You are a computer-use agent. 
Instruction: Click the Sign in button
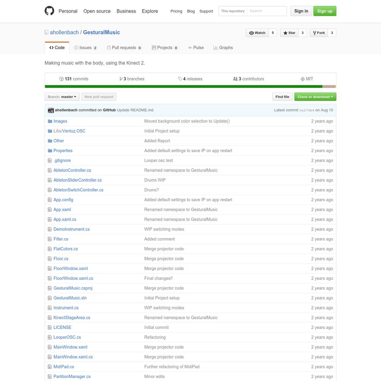pyautogui.click(x=301, y=11)
